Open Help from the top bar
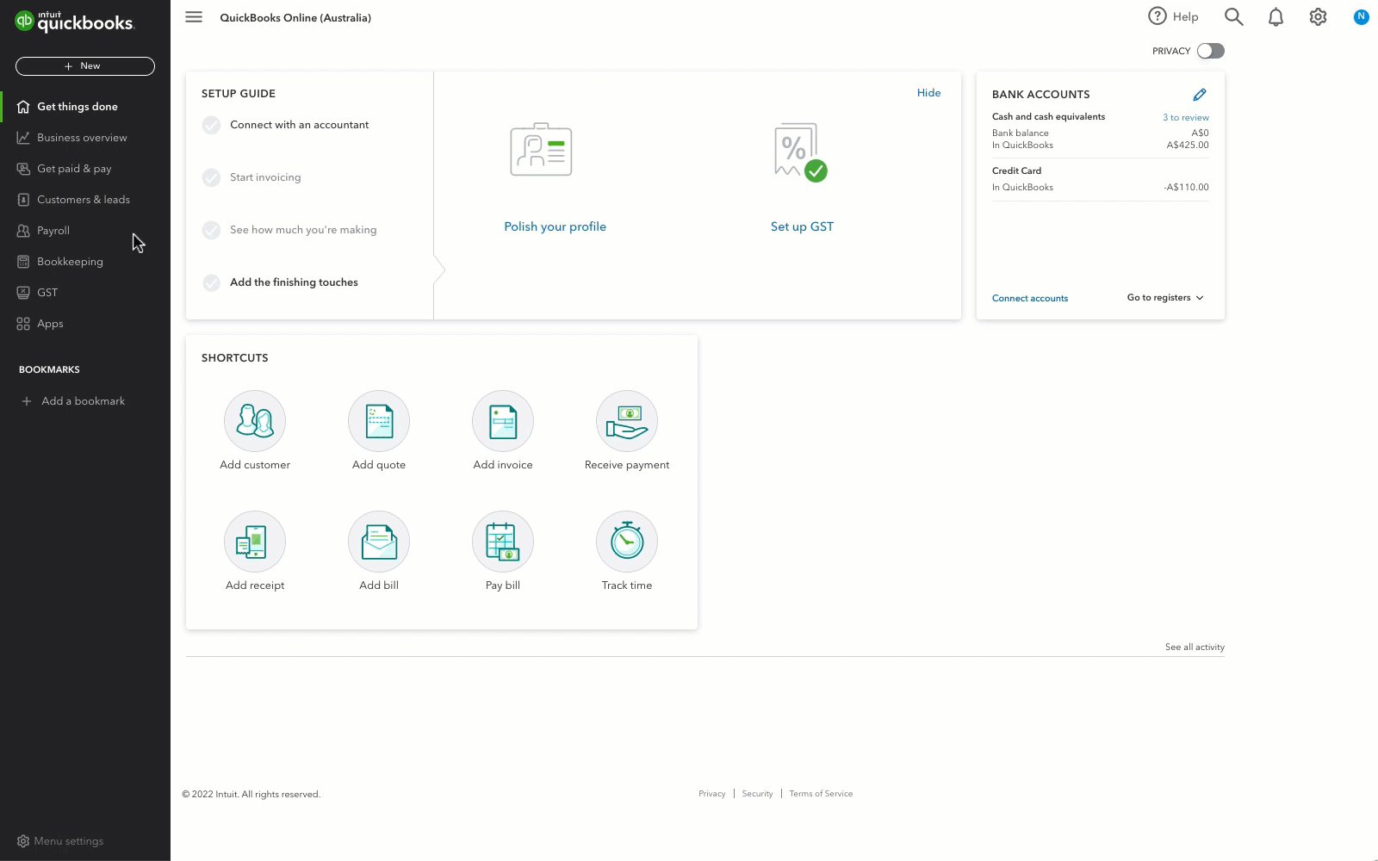Screen dimensions: 1378x861 [x=1173, y=16]
